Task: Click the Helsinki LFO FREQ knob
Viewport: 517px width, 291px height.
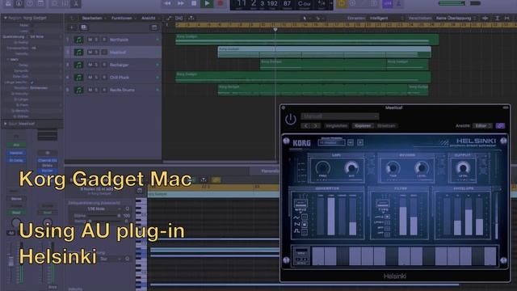Action: [322, 168]
